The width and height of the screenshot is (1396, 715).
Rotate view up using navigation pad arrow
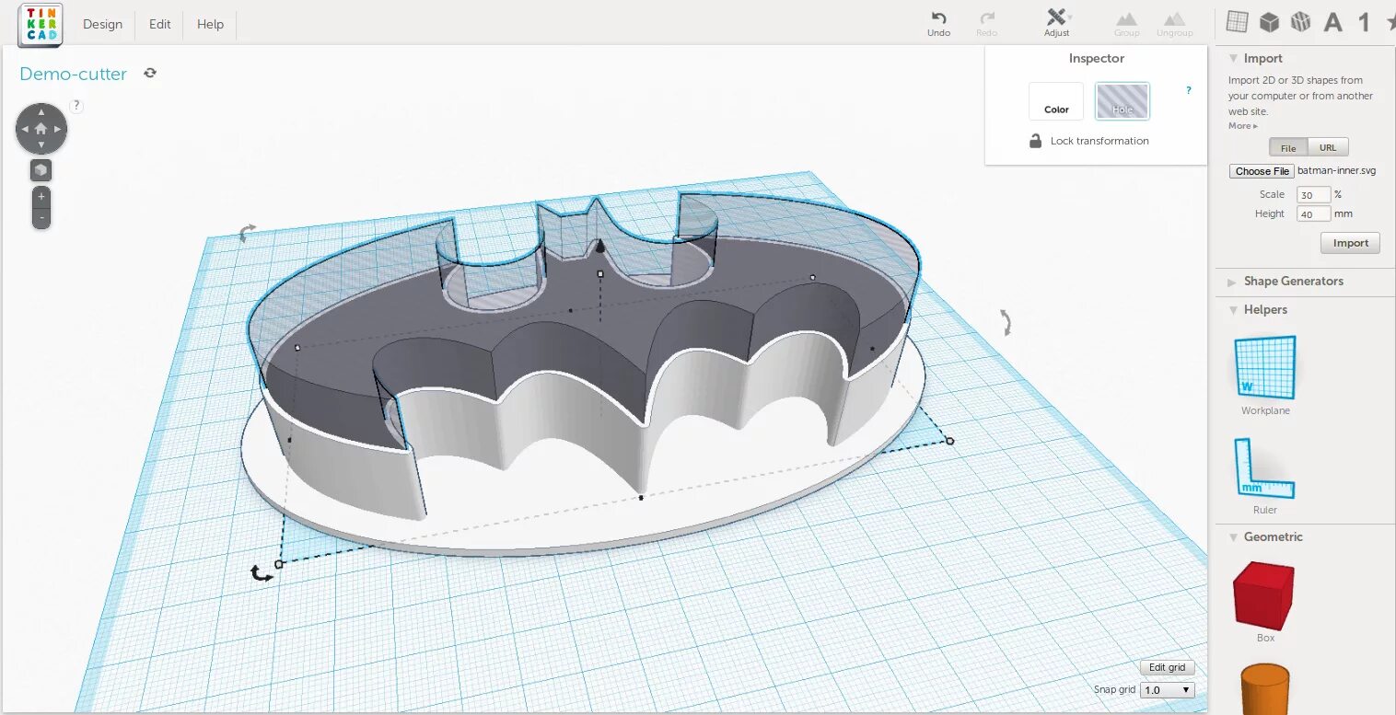pos(41,111)
